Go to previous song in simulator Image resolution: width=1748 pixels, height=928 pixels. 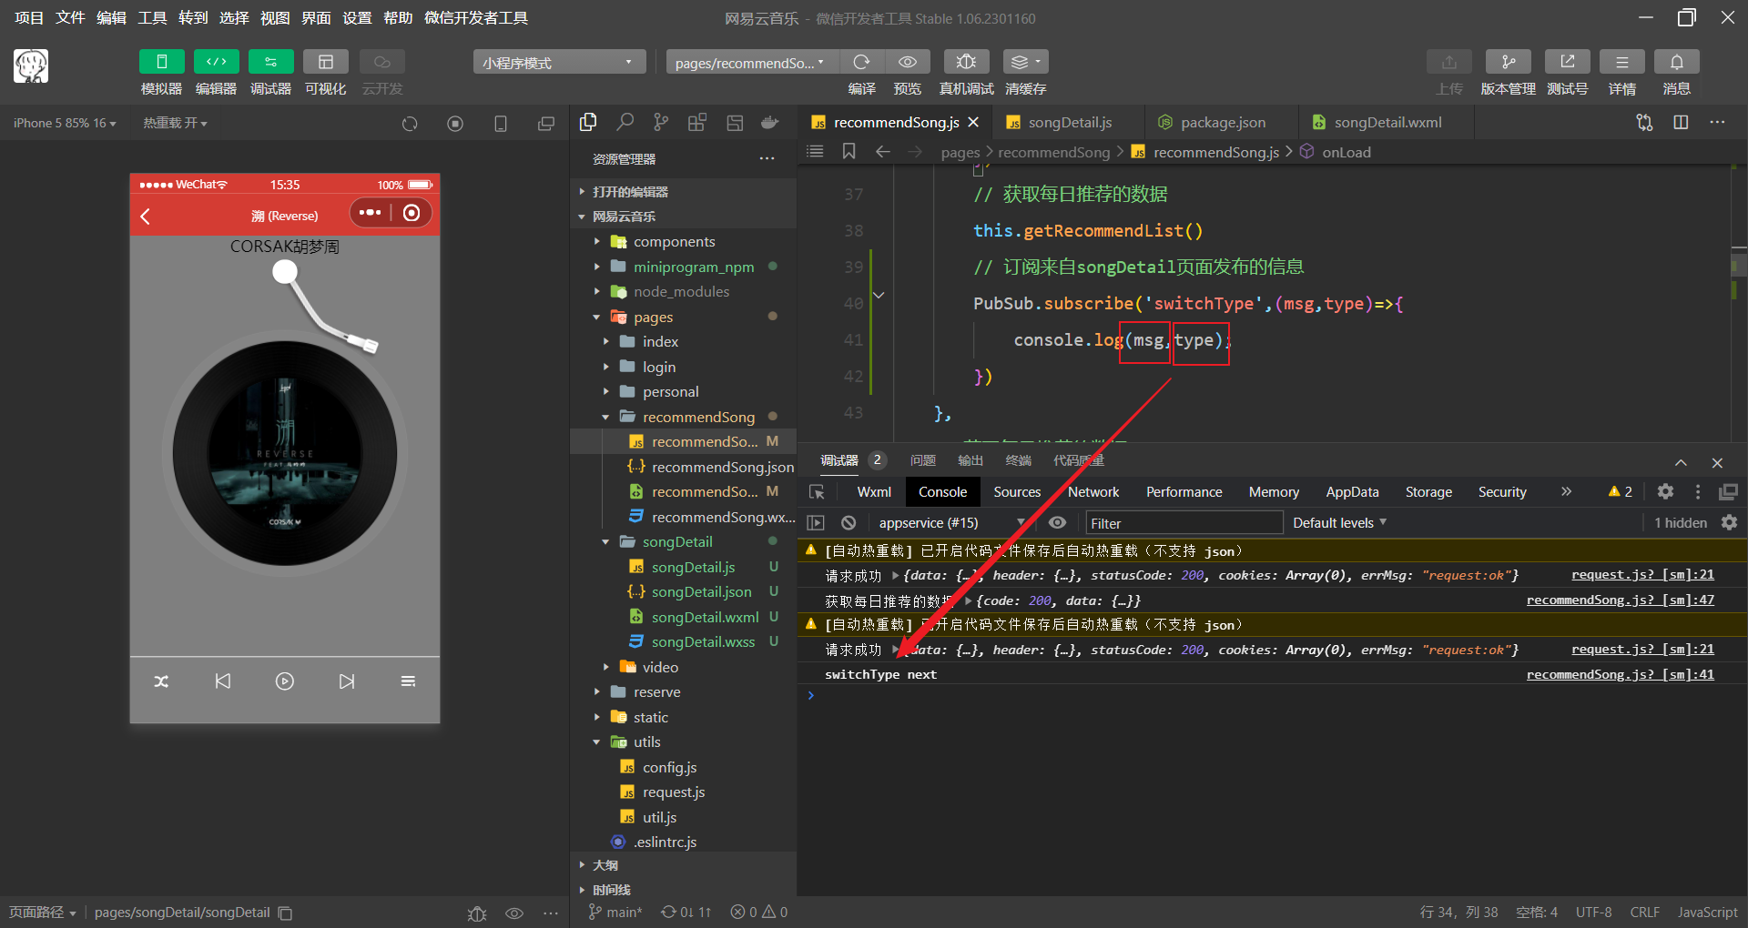tap(223, 681)
